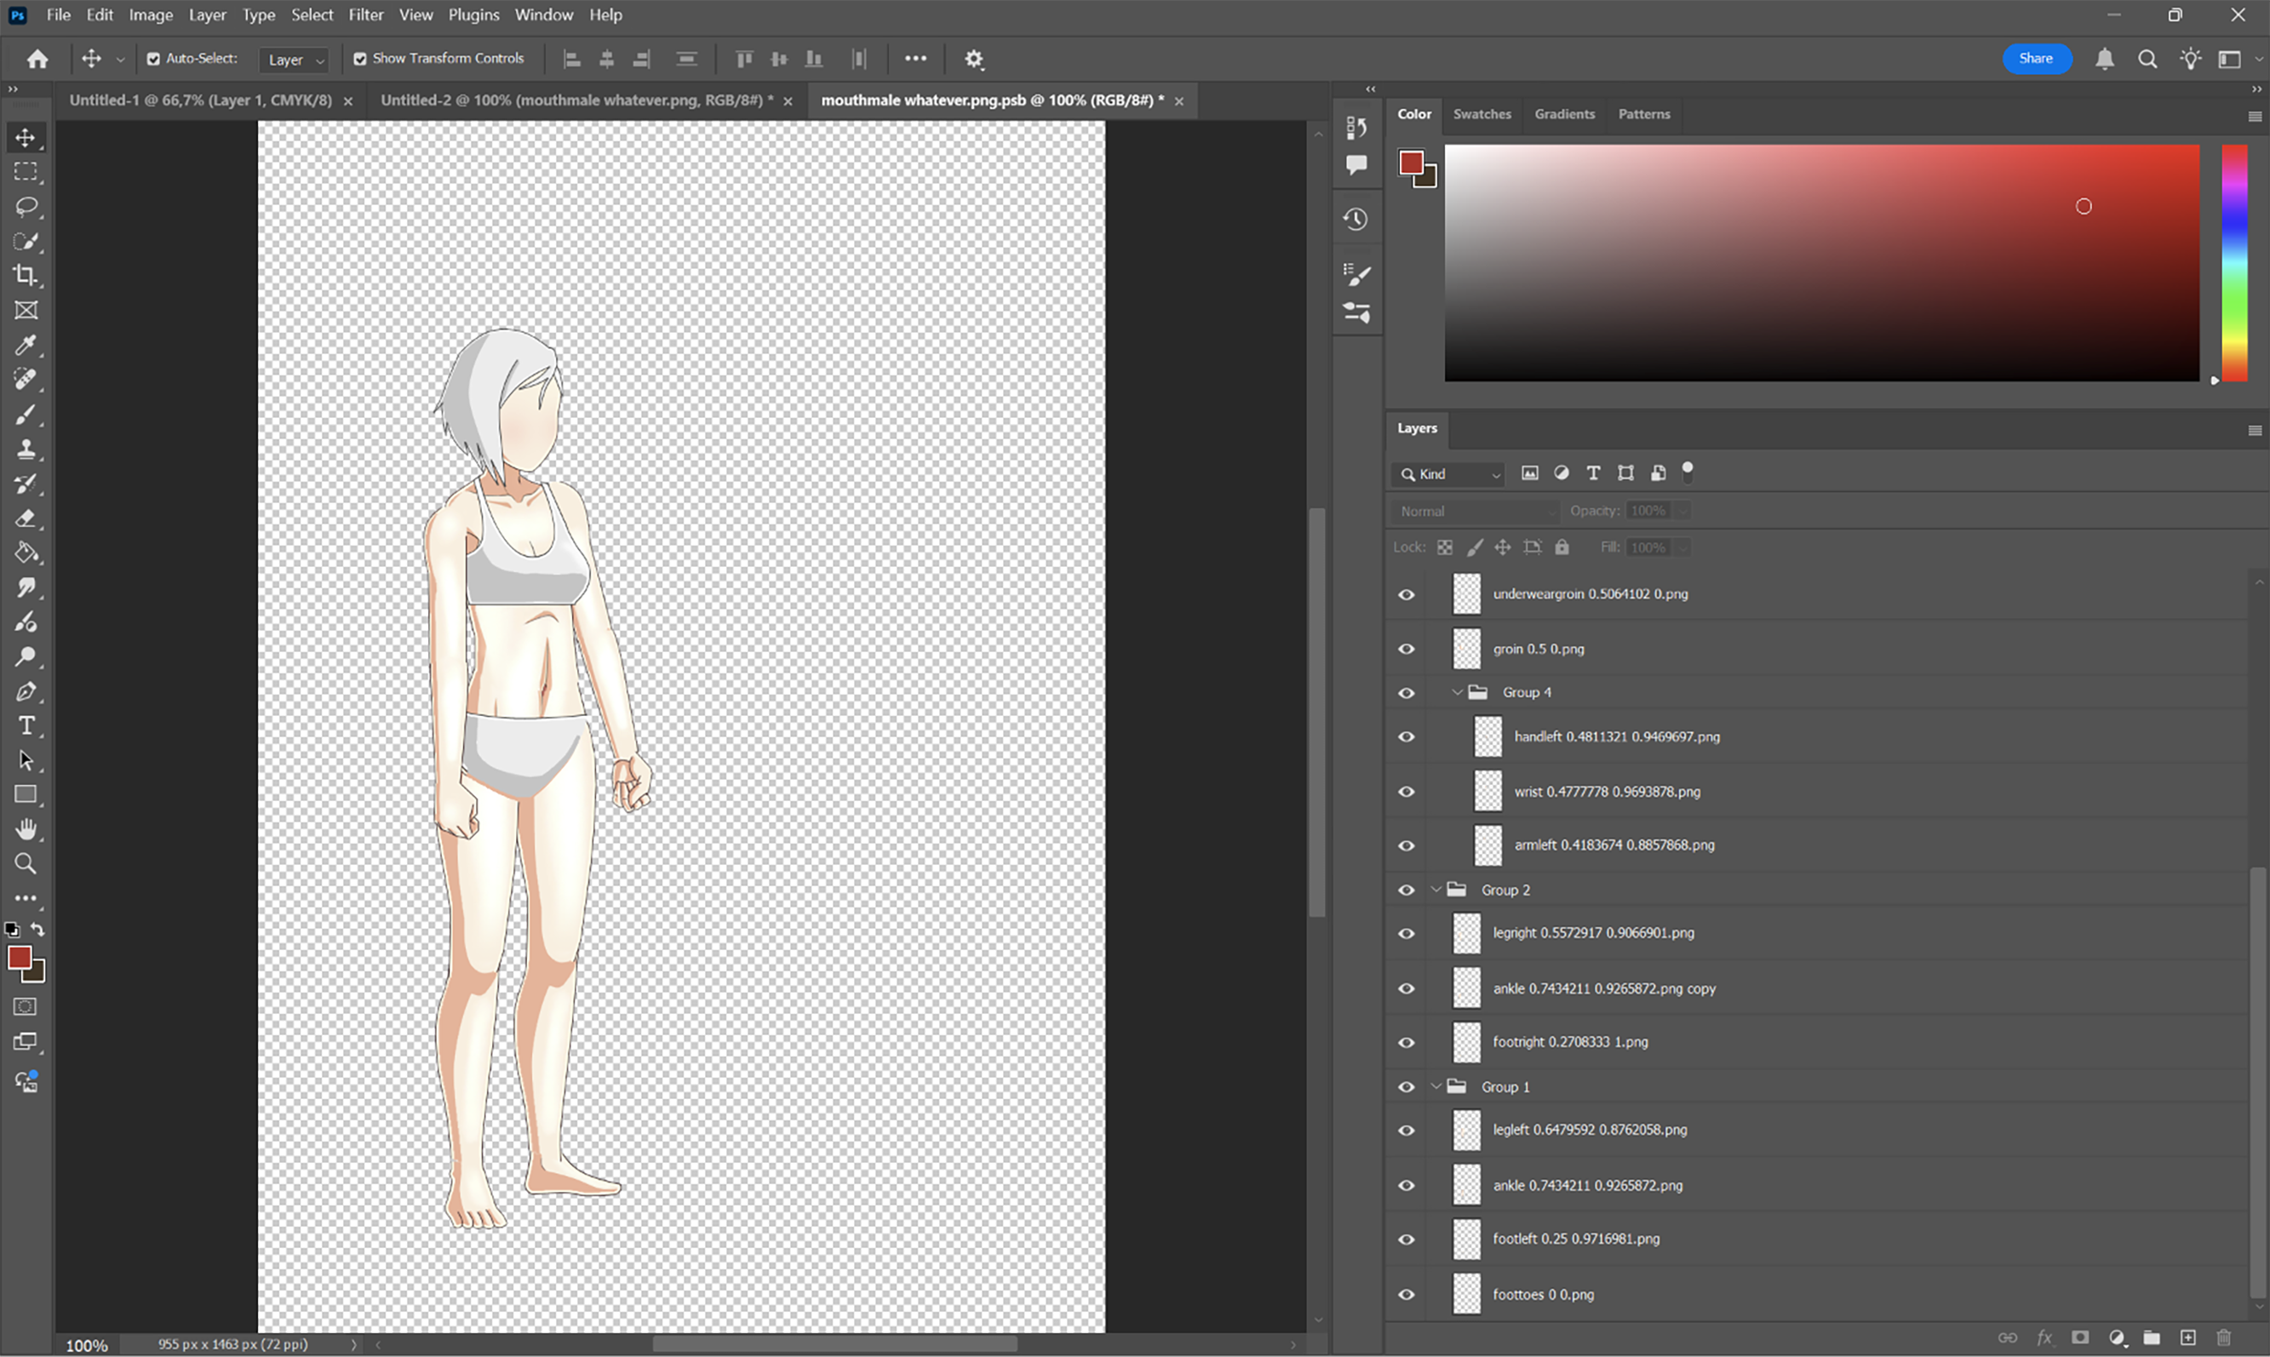Select the Eyedropper tool
Screen dimensions: 2270x1357
tap(26, 345)
